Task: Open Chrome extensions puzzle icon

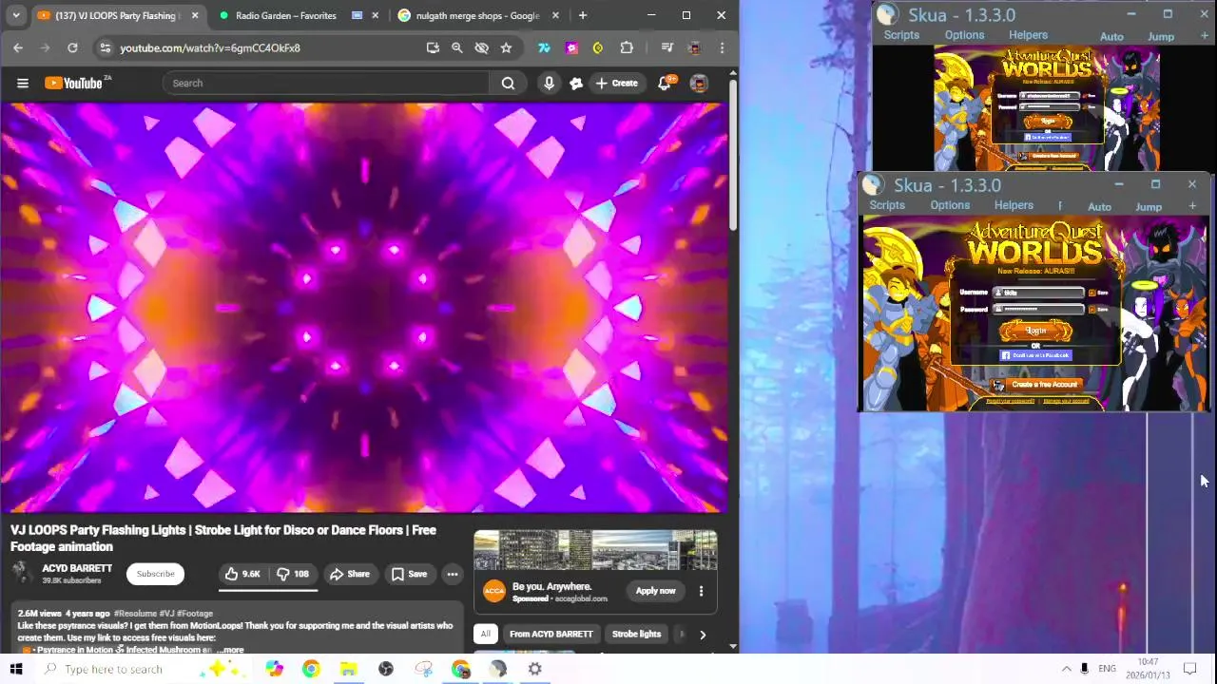Action: click(x=627, y=47)
